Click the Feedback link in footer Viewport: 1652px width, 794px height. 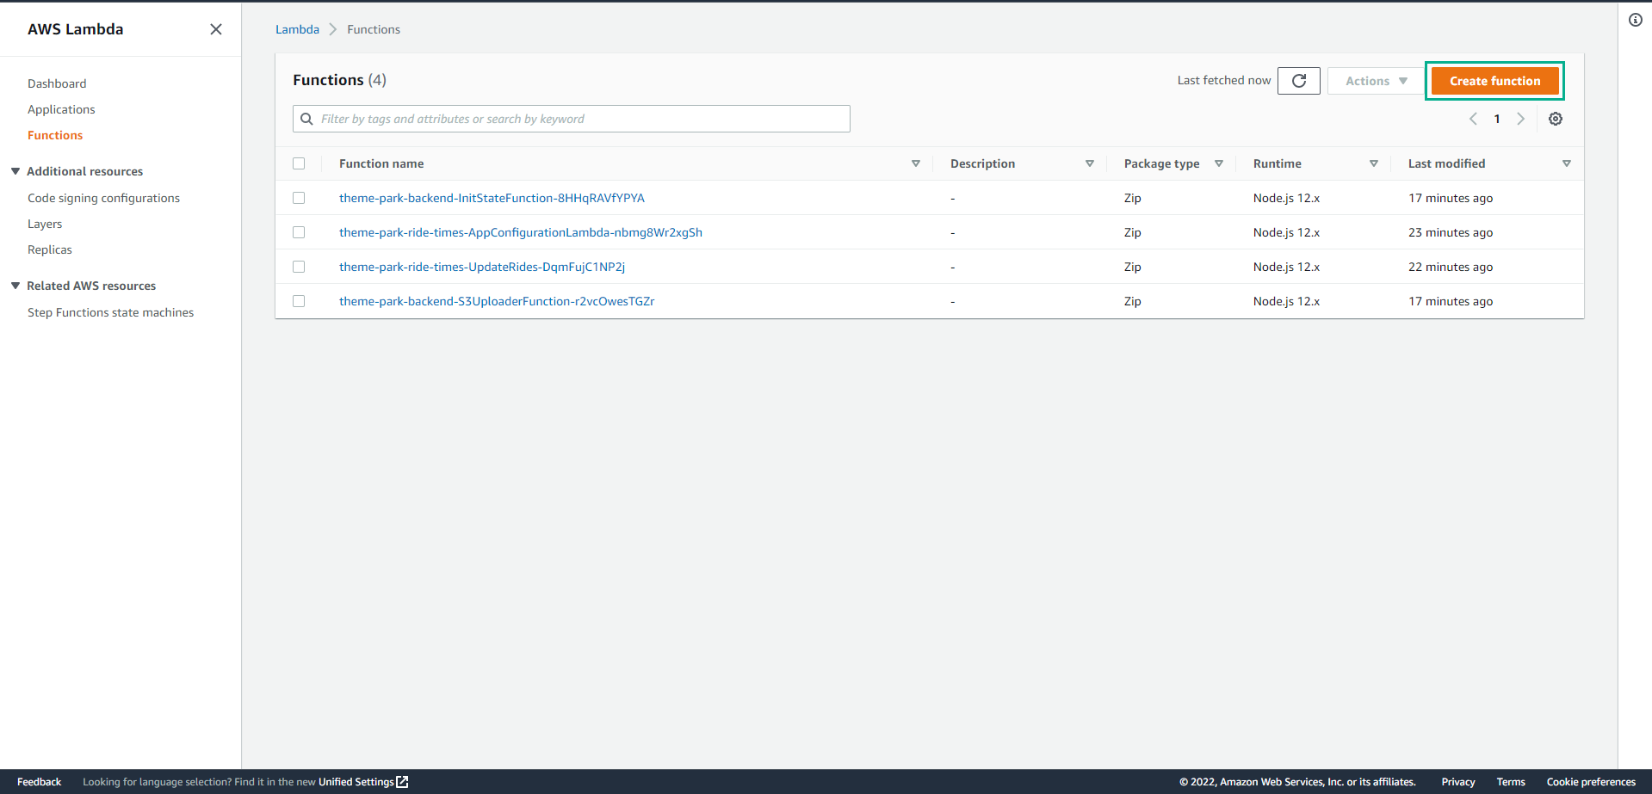(39, 782)
